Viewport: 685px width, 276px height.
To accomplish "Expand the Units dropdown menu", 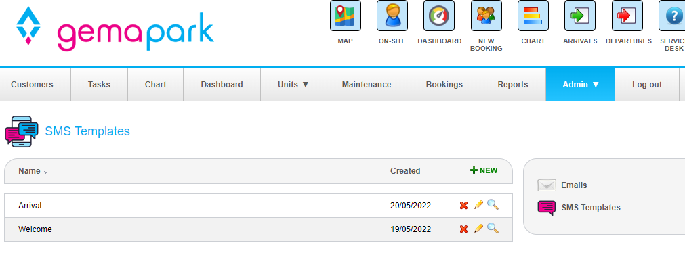I will (x=293, y=85).
